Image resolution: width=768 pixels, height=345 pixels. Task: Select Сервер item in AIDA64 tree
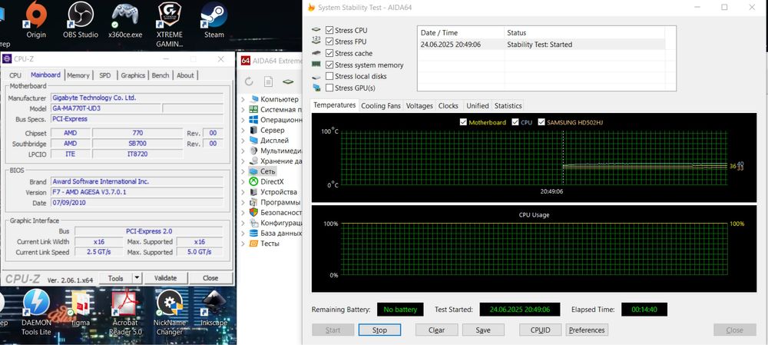(x=273, y=130)
